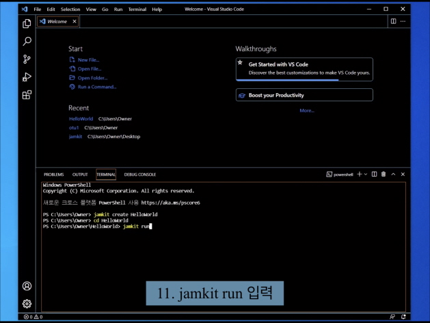
Task: Open the File menu
Action: (x=38, y=9)
